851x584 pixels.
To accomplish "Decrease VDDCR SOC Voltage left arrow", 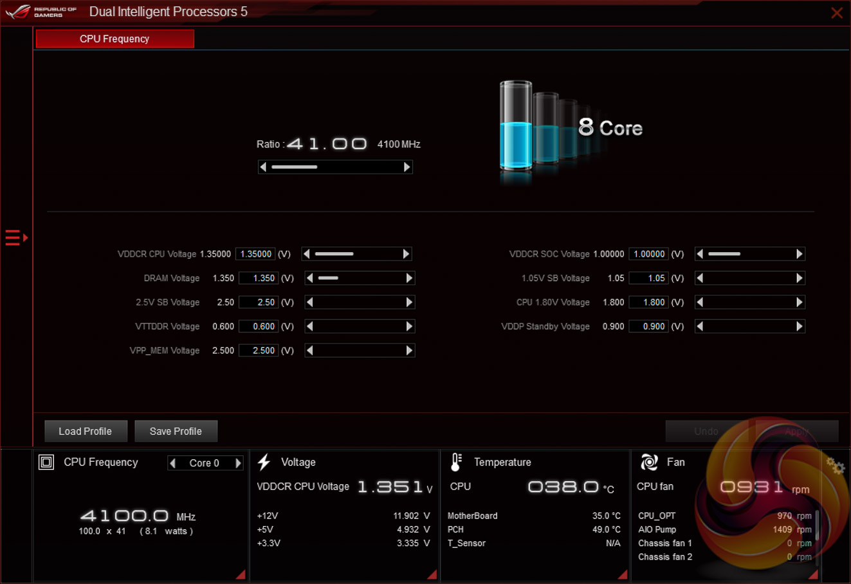I will (x=700, y=254).
